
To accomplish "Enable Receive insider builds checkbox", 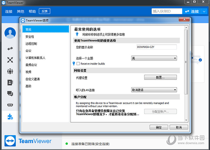I will click(x=78, y=63).
